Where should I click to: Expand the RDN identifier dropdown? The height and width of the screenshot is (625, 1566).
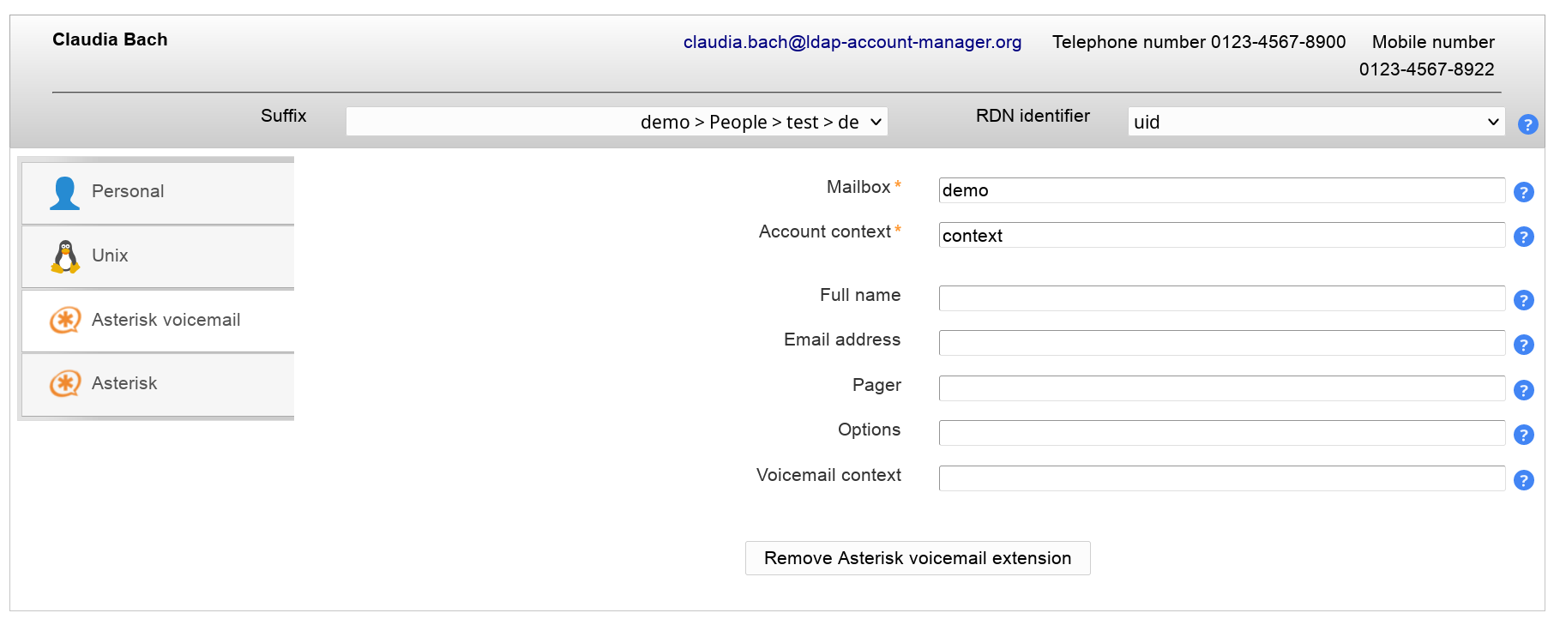coord(1316,122)
